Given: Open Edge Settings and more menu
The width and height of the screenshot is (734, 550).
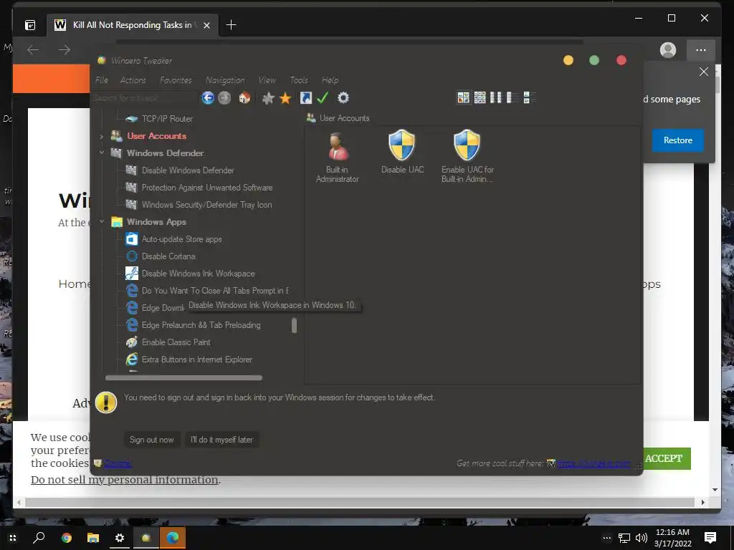Looking at the screenshot, I should 701,50.
